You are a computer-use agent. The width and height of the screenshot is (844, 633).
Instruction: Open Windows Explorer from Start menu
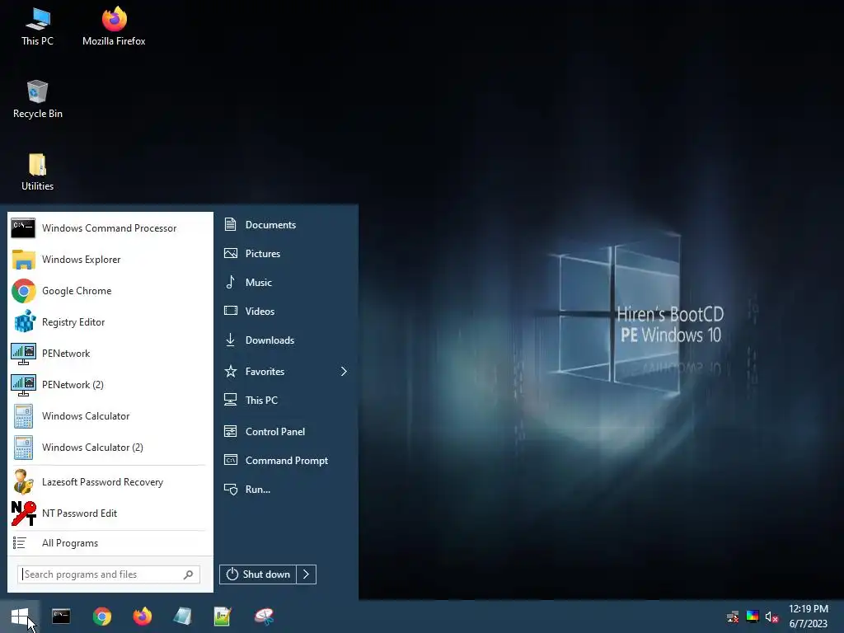tap(110, 260)
